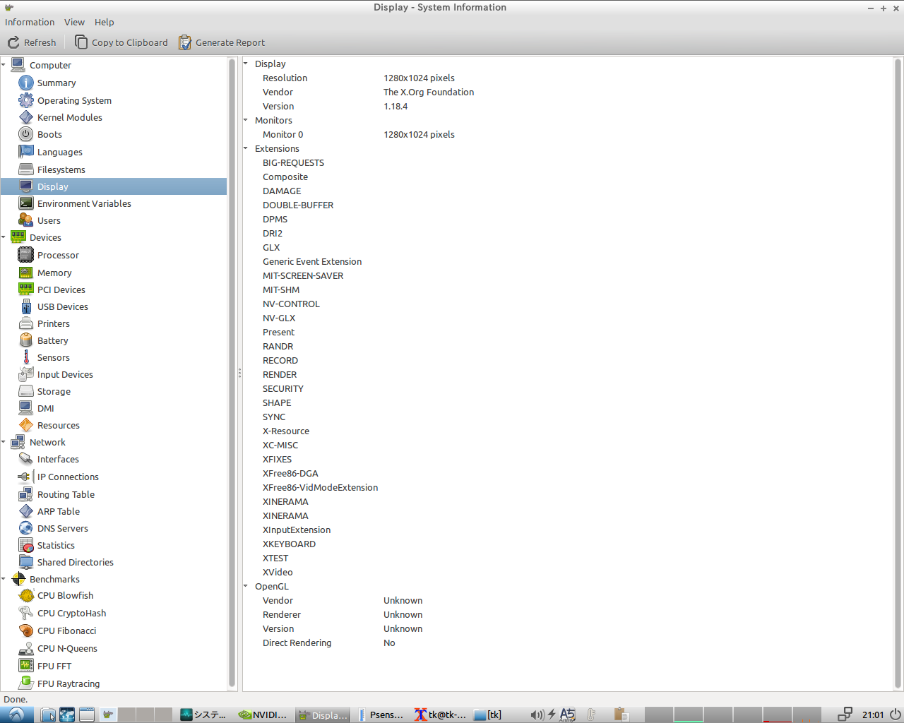Click the volume speaker icon in taskbar
Viewport: 904px width, 723px height.
(537, 715)
